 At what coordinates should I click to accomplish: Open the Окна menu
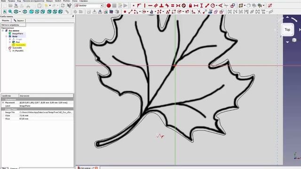(75, 1)
